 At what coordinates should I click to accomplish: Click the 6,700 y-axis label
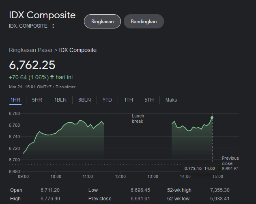pos(14,160)
